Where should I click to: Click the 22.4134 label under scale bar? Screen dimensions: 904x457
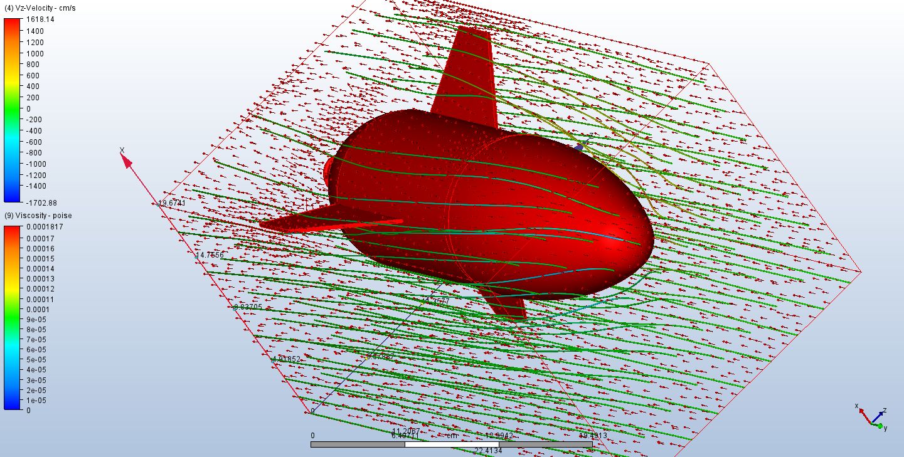(x=487, y=451)
